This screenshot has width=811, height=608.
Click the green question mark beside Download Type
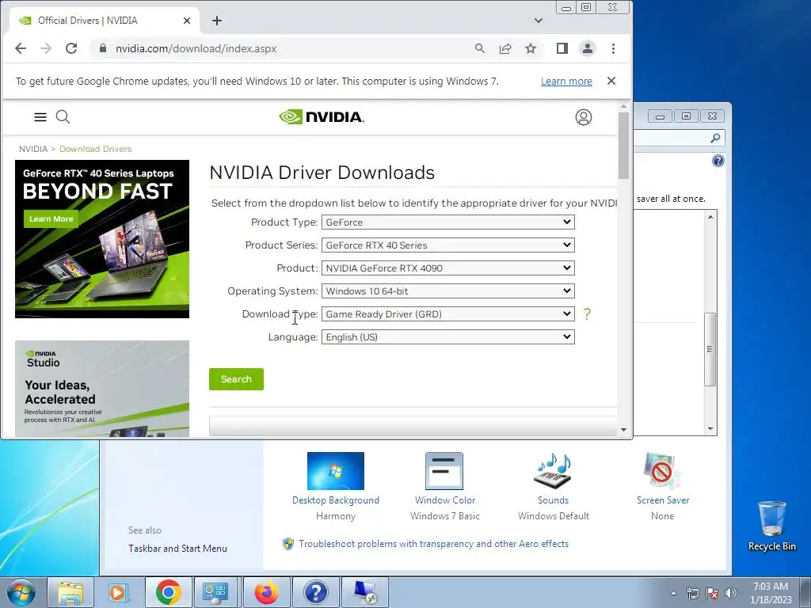point(587,313)
